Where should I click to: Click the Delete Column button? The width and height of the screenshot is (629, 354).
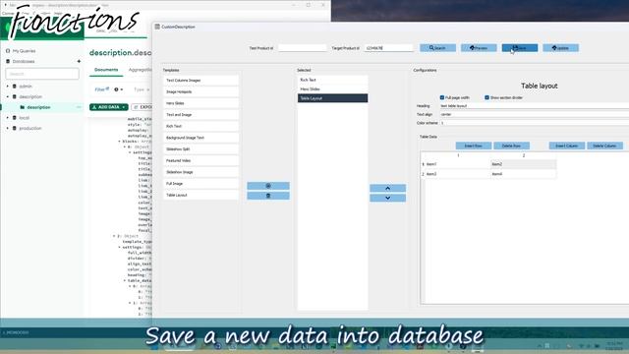point(605,146)
